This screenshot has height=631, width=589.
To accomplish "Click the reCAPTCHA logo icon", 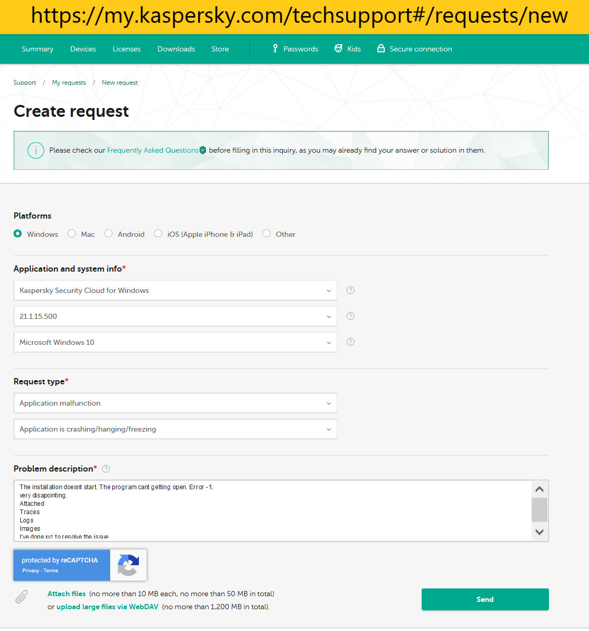I will pyautogui.click(x=128, y=565).
